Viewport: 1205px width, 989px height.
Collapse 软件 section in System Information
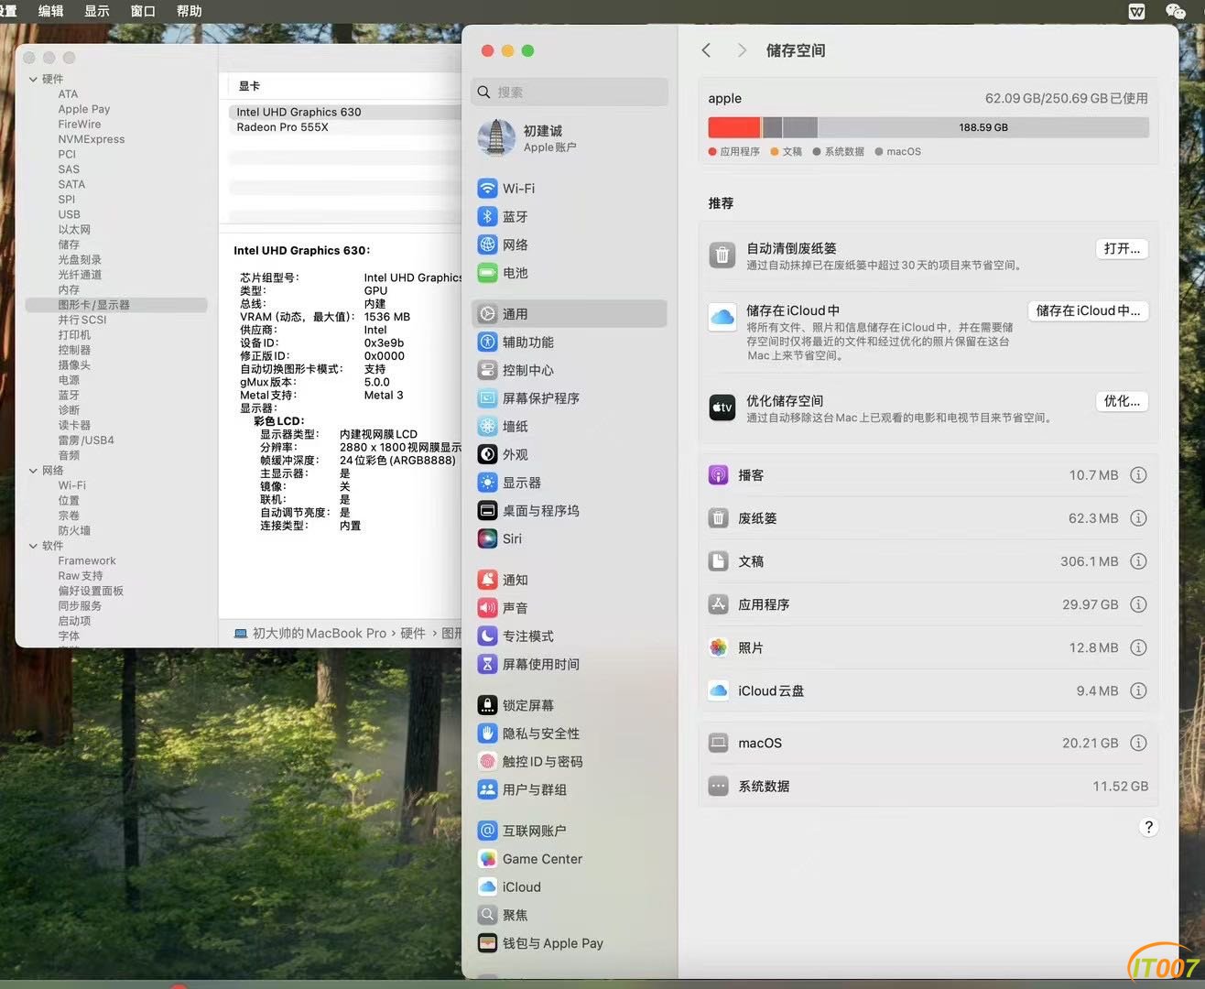tap(33, 546)
